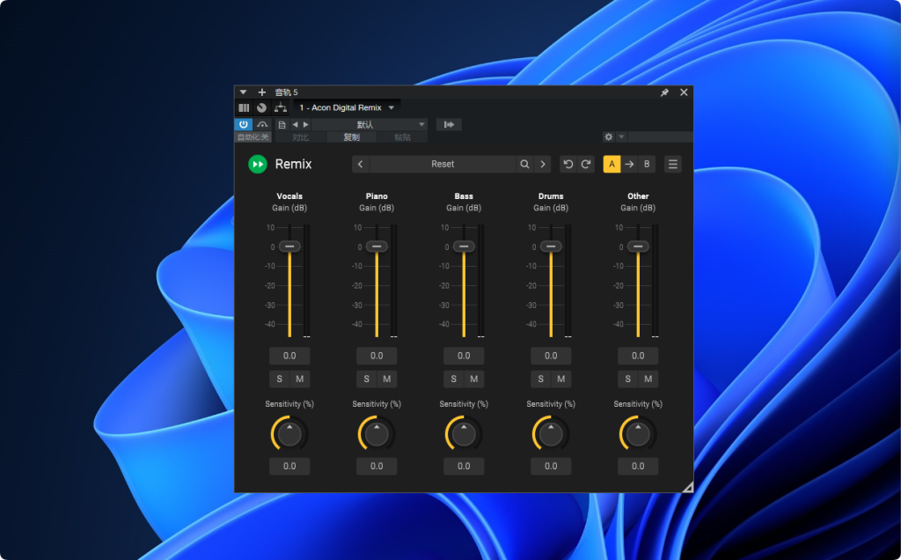Switch to A settings slot
Viewport: 901px width, 560px height.
click(612, 164)
